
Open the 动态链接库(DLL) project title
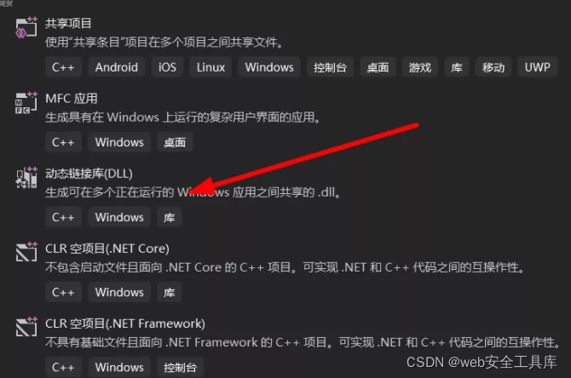click(89, 174)
